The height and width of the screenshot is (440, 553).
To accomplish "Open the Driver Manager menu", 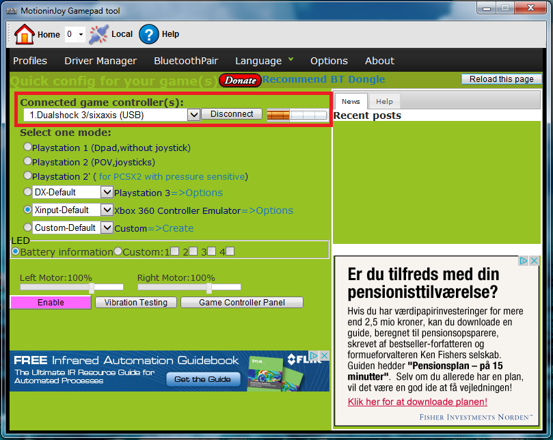I will pos(100,61).
